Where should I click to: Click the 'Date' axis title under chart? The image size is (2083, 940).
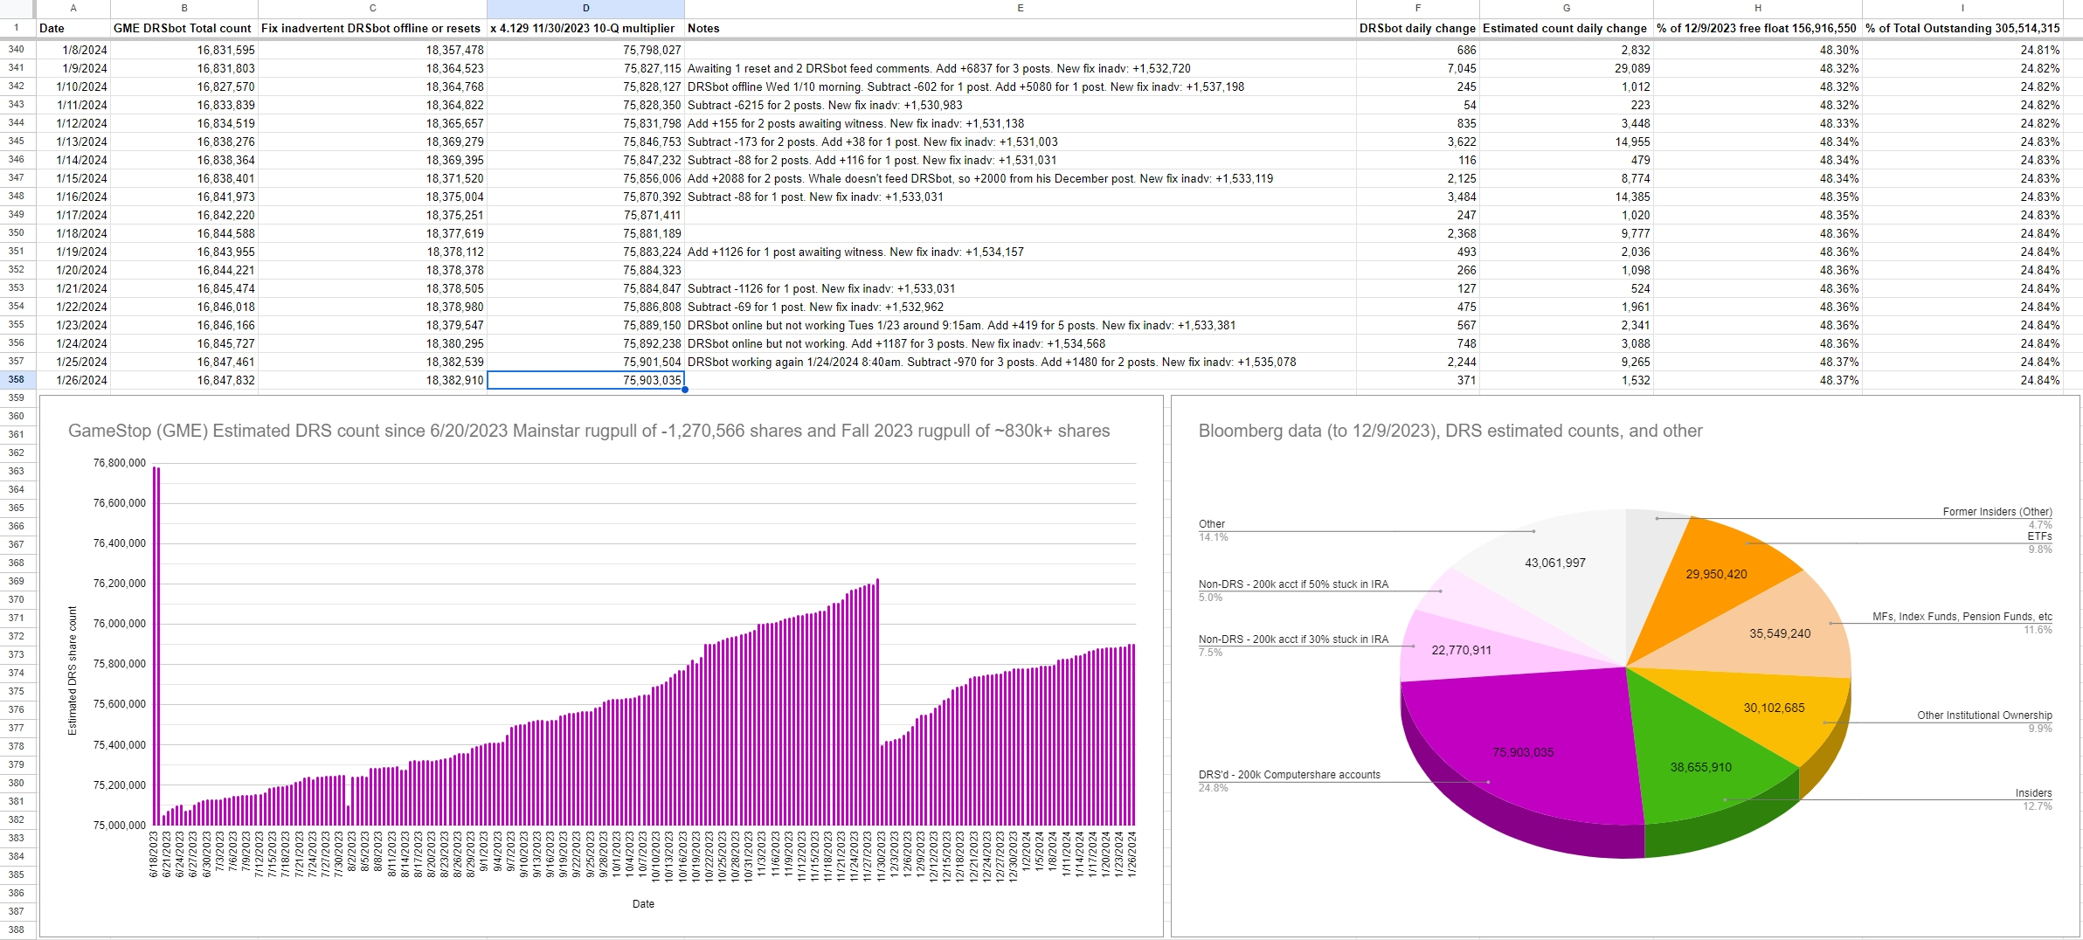(x=643, y=904)
